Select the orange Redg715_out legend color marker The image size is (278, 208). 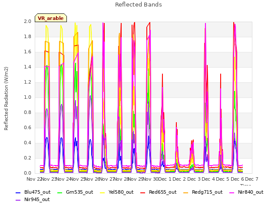(x=186, y=192)
